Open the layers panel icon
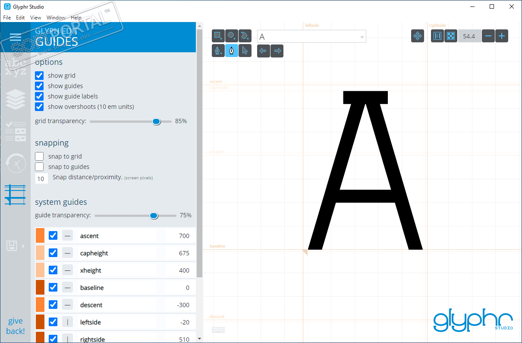 [16, 100]
